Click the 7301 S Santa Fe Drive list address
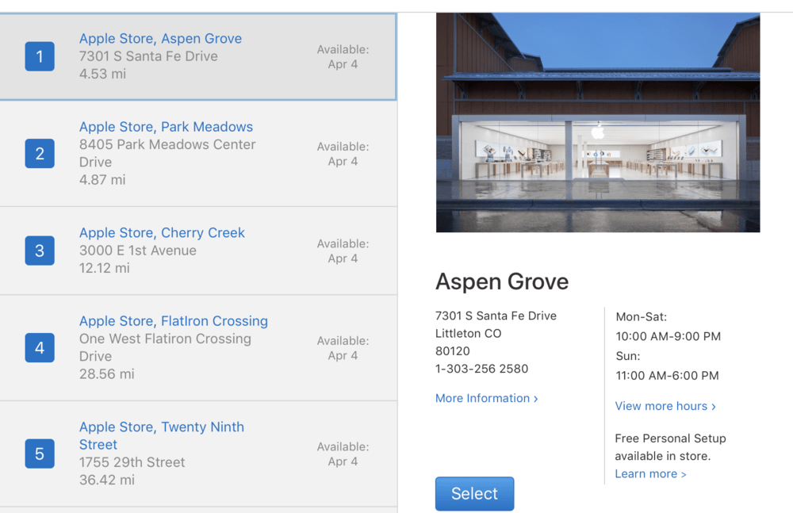This screenshot has height=513, width=793. (x=148, y=56)
